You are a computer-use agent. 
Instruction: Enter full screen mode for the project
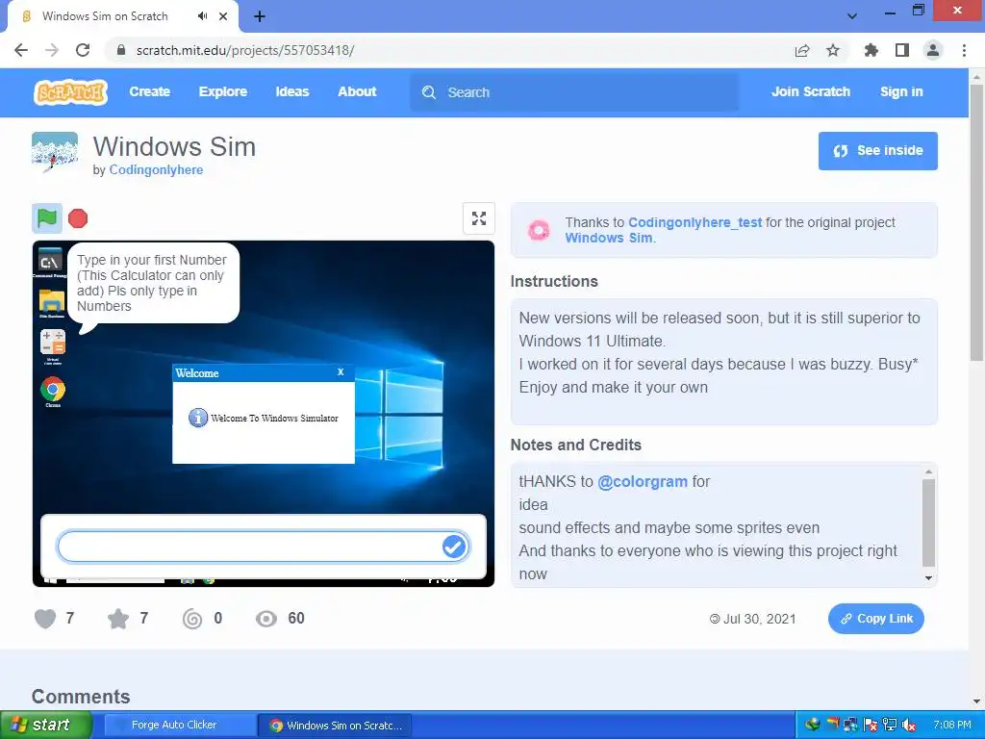tap(479, 218)
